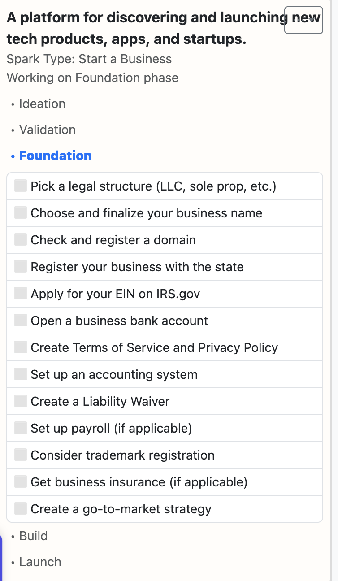Expand the Validation phase
The width and height of the screenshot is (338, 581).
(x=48, y=130)
